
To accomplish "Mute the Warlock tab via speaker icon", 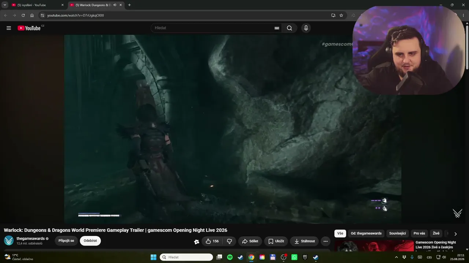I will pyautogui.click(x=115, y=5).
